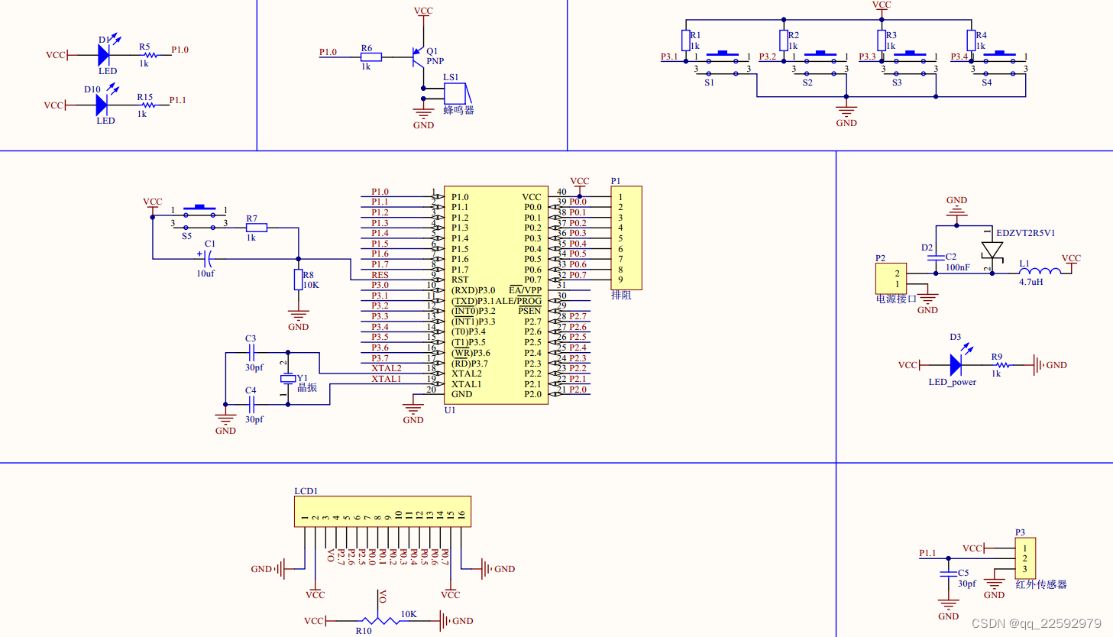Select the D1 LED diode symbol
This screenshot has width=1113, height=637.
click(105, 55)
